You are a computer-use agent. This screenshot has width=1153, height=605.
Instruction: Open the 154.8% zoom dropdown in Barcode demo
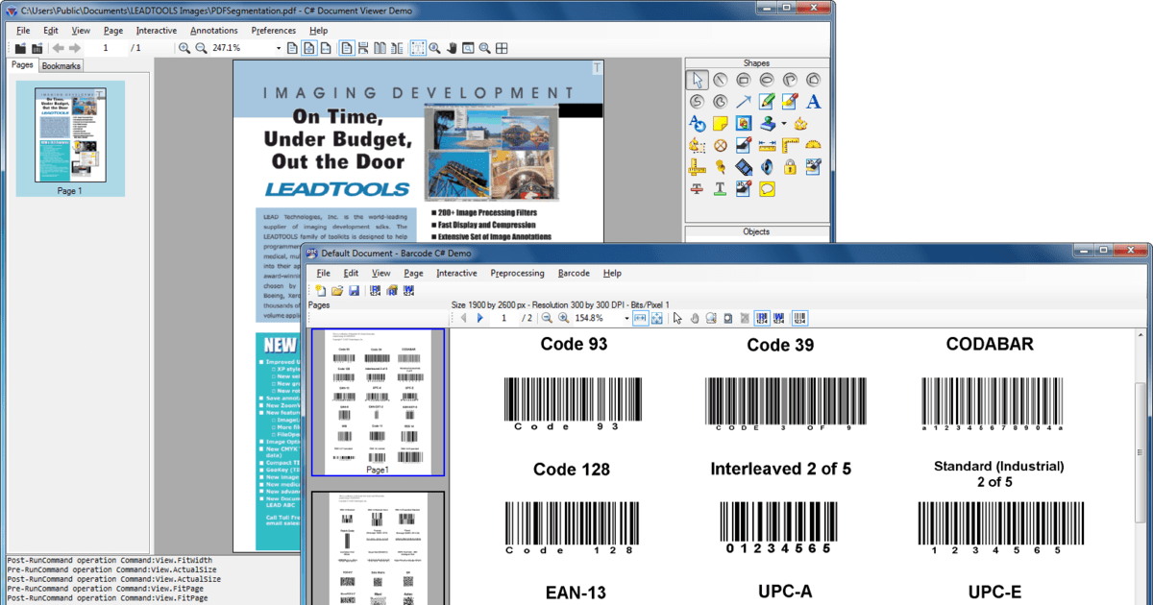pos(626,319)
